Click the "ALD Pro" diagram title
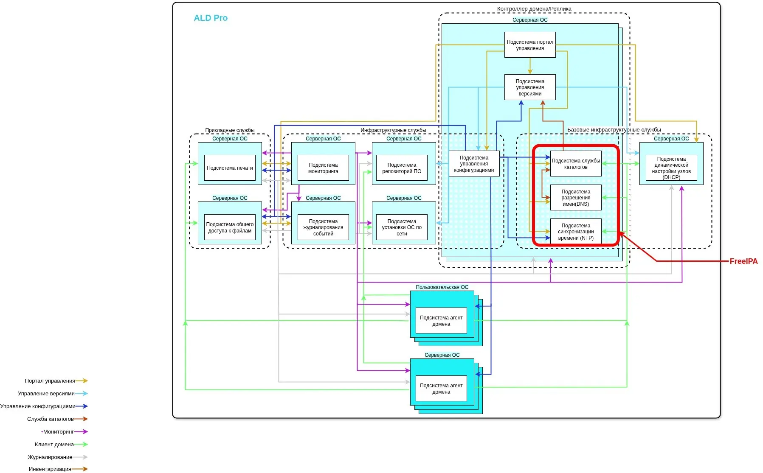The width and height of the screenshot is (763, 473). click(x=211, y=18)
